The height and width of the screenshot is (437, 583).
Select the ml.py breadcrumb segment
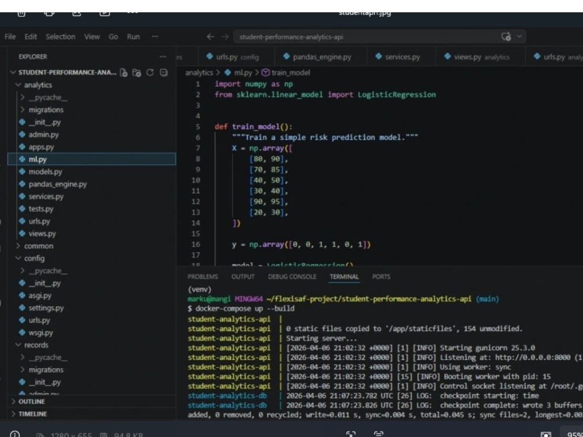click(243, 73)
